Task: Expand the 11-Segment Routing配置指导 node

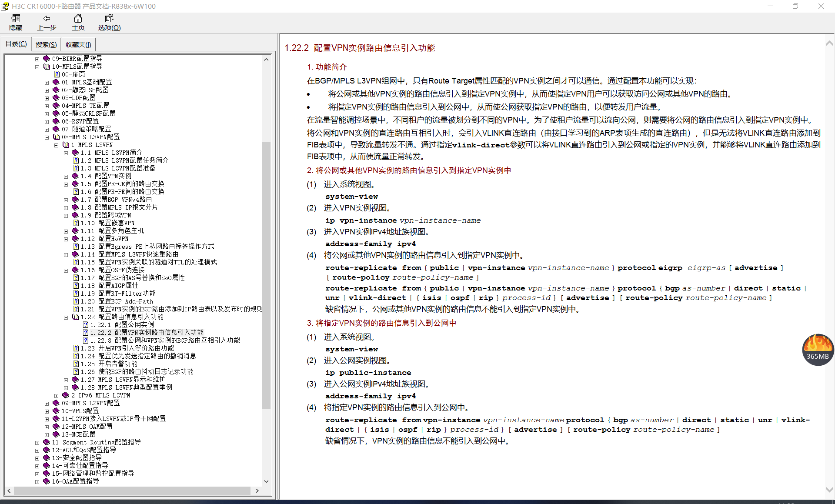Action: click(37, 443)
